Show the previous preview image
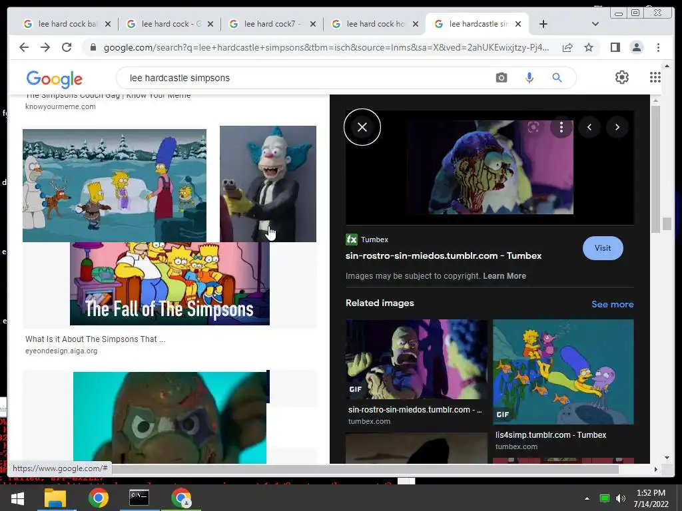682x511 pixels. click(589, 127)
